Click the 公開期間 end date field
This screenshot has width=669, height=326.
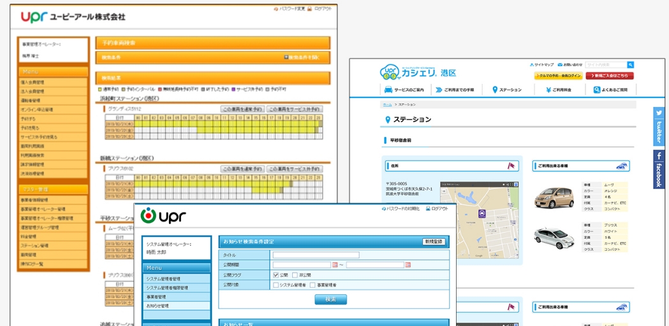375,265
